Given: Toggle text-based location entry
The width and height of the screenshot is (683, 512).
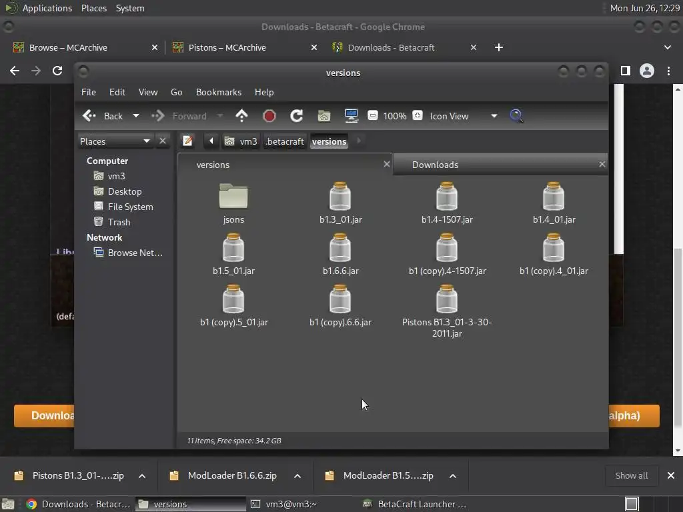Looking at the screenshot, I should pos(187,141).
